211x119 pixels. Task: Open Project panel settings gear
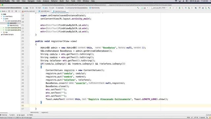(16, 11)
